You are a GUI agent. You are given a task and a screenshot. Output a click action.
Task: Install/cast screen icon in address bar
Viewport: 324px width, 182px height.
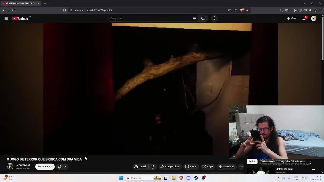point(230,10)
